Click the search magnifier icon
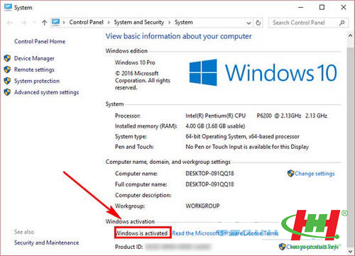 [x=342, y=23]
